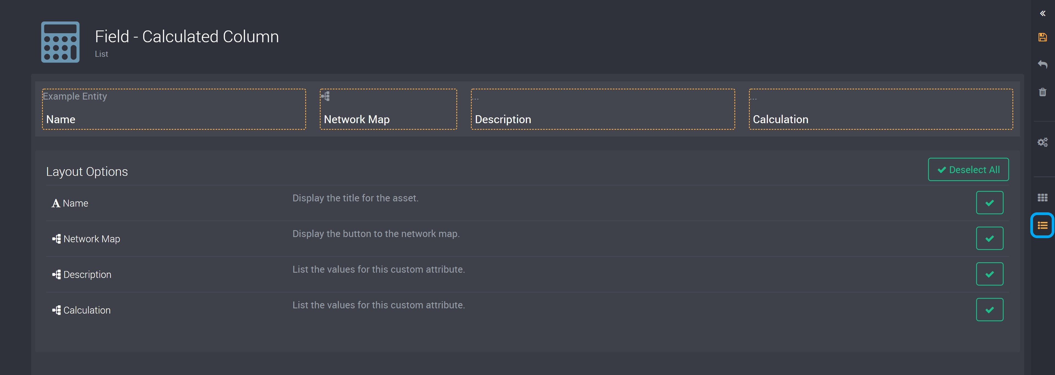Click the trash delete icon
This screenshot has width=1055, height=375.
point(1042,92)
